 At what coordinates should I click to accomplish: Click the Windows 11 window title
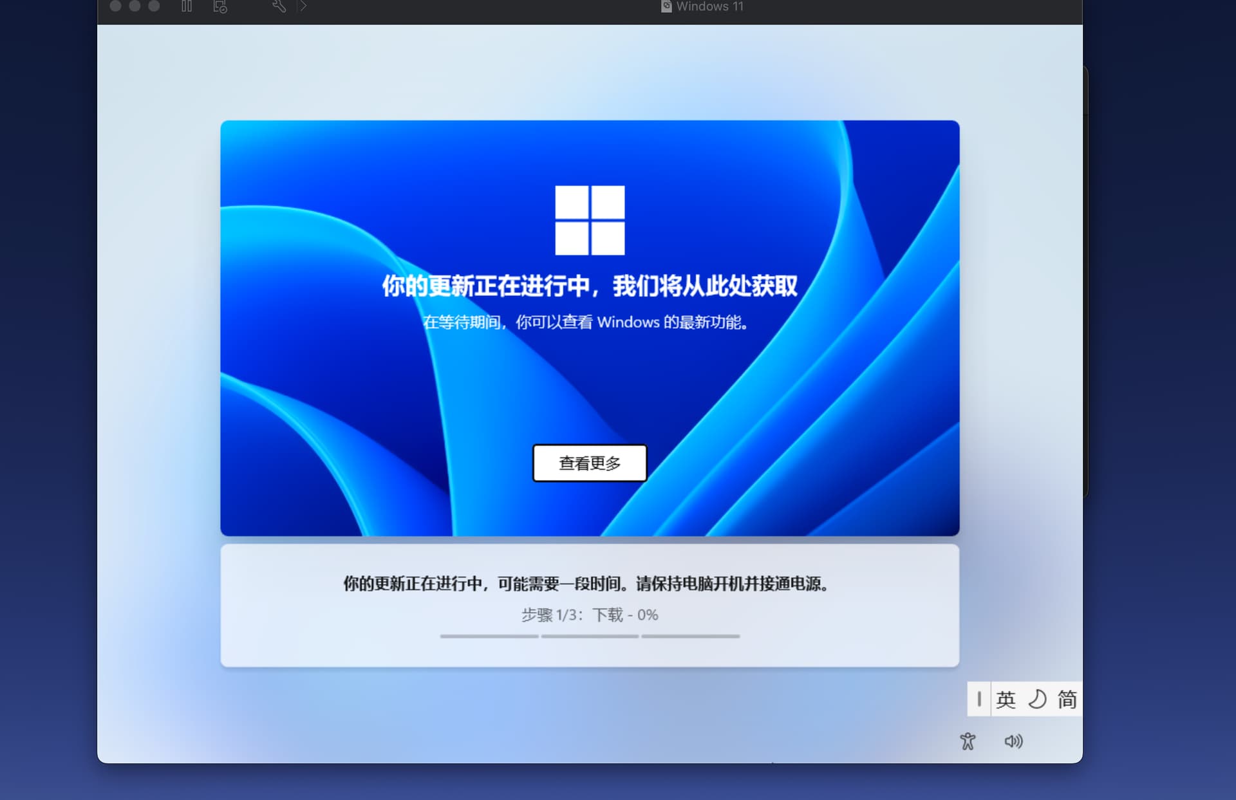[710, 6]
